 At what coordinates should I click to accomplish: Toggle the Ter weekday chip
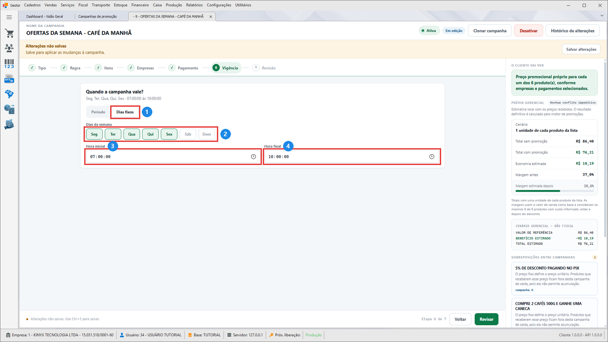tap(113, 134)
